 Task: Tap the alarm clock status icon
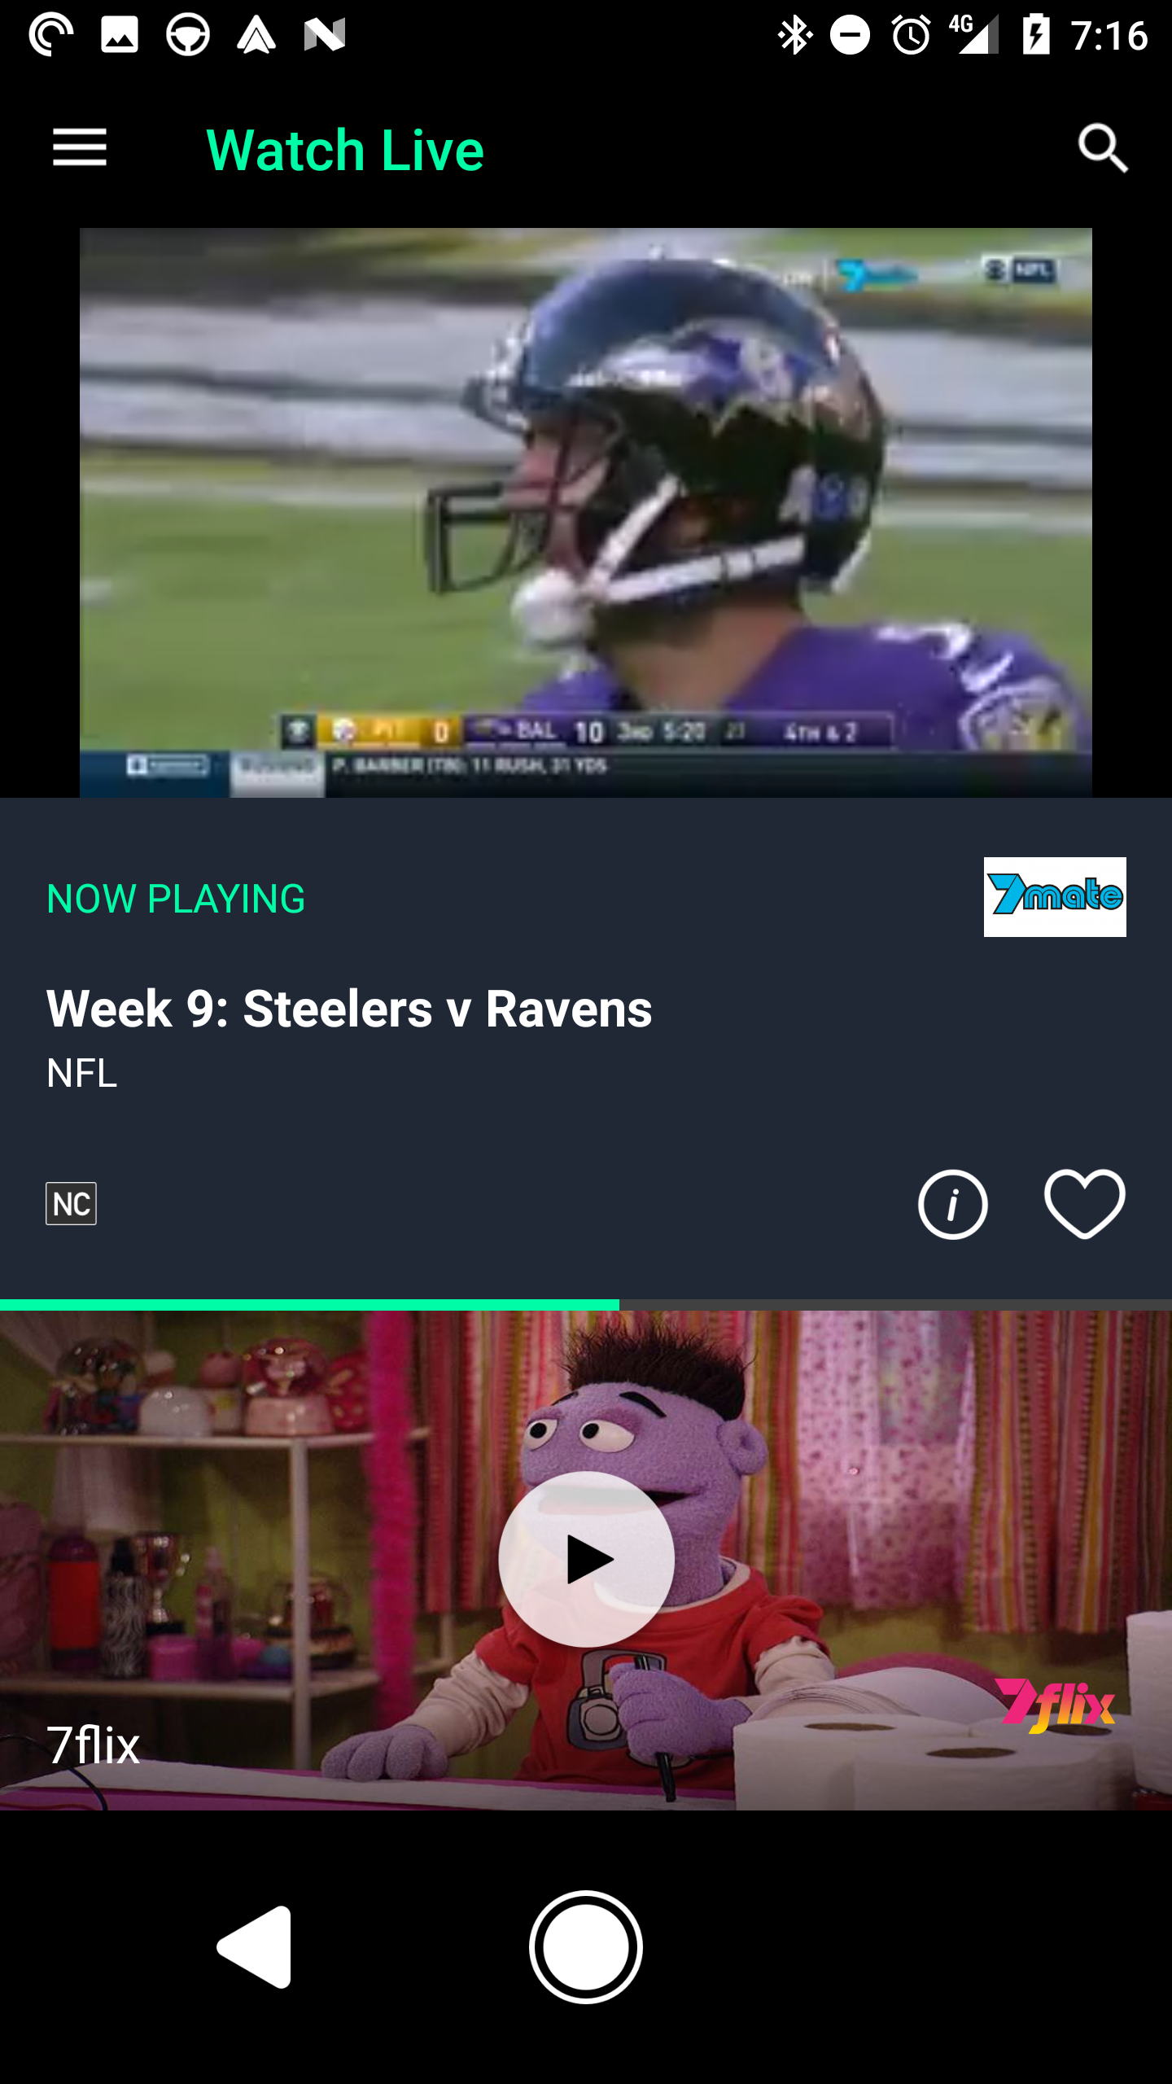911,35
